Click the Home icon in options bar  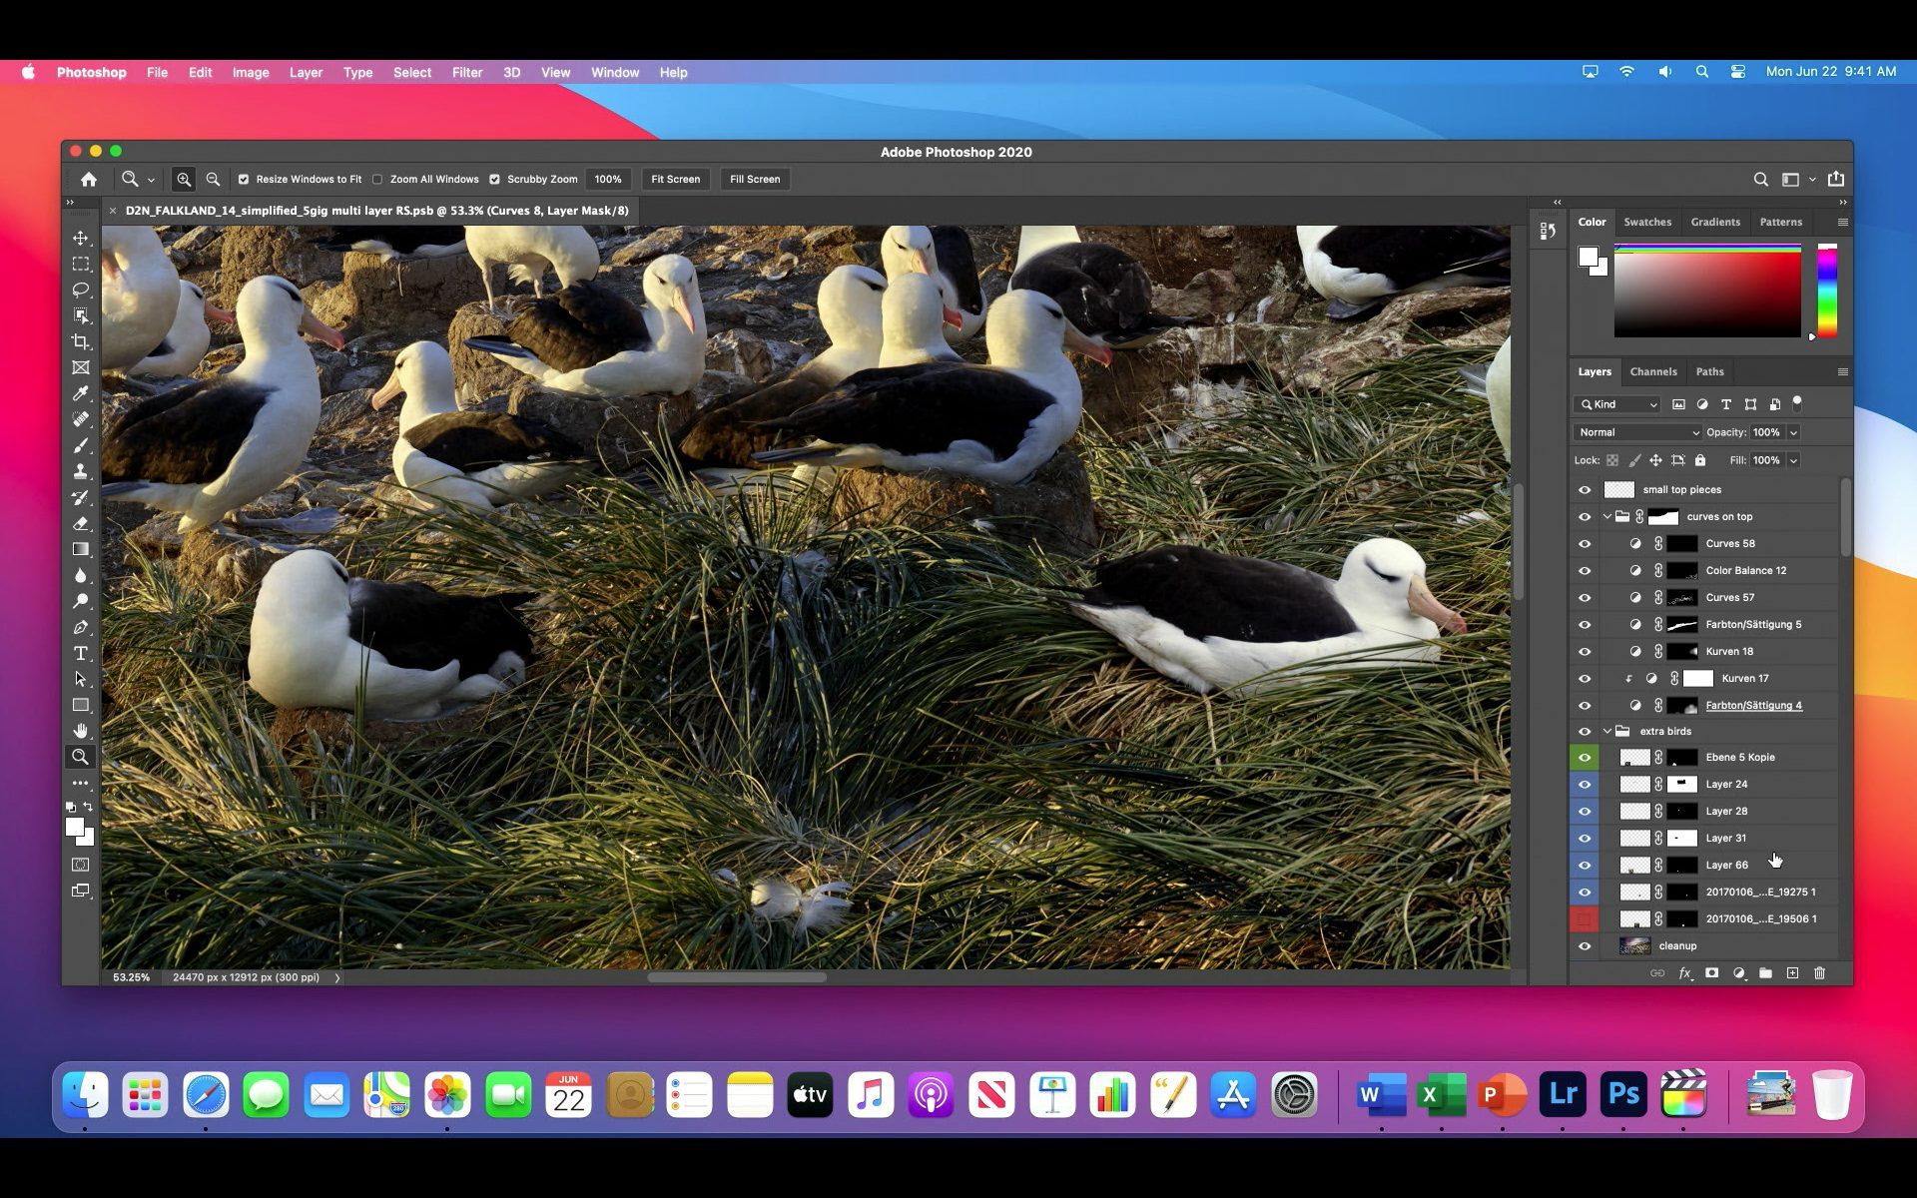coord(89,179)
